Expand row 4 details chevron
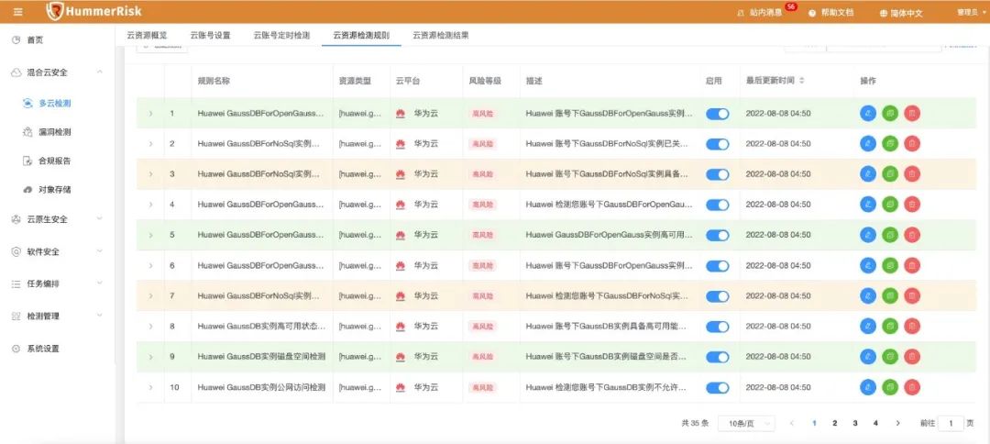Viewport: 990px width, 444px height. tap(150, 205)
